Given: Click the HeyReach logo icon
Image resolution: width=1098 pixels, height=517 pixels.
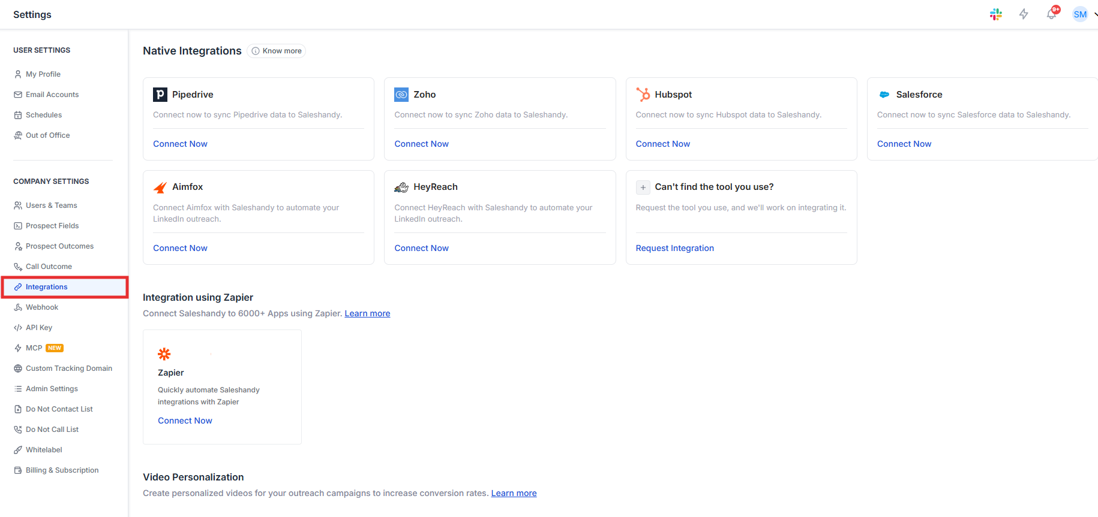Looking at the screenshot, I should (401, 188).
